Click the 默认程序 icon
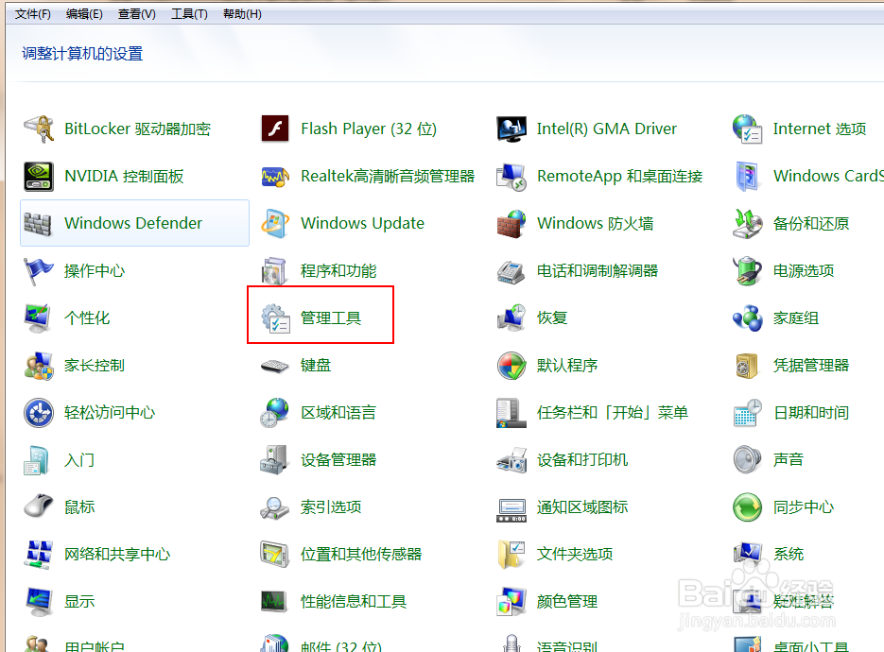 (x=511, y=366)
